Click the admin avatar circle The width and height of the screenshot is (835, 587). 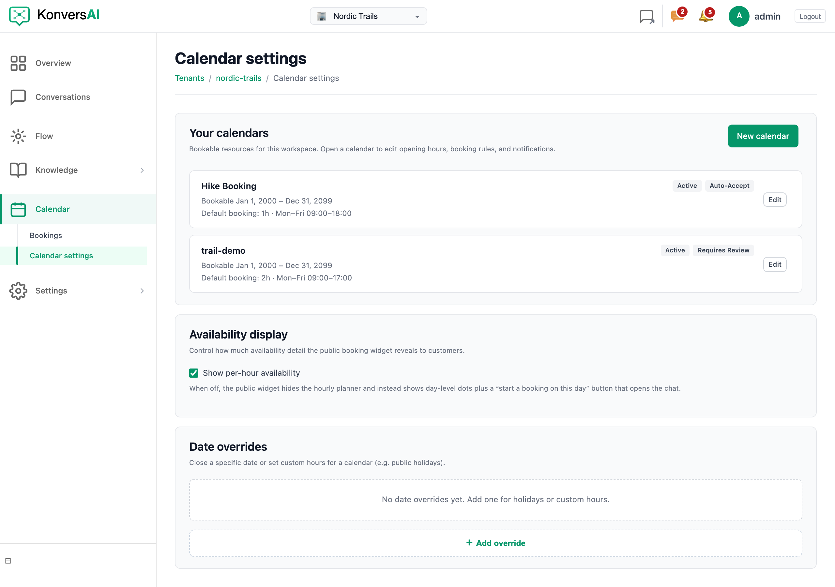point(739,16)
